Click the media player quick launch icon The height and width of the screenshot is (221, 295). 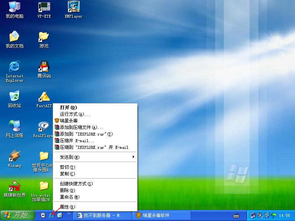[43, 215]
